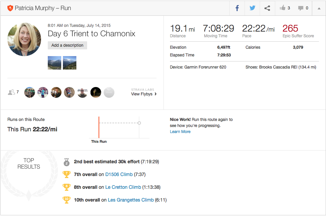Give kudos with the thumbs-up icon
Viewport: 326px width, 216px height.
[282, 8]
